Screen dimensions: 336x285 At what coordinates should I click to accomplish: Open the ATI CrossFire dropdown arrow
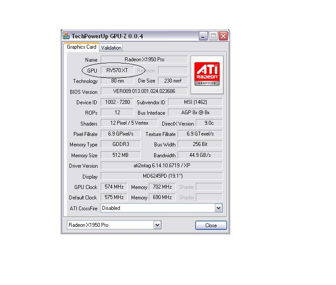[218, 208]
